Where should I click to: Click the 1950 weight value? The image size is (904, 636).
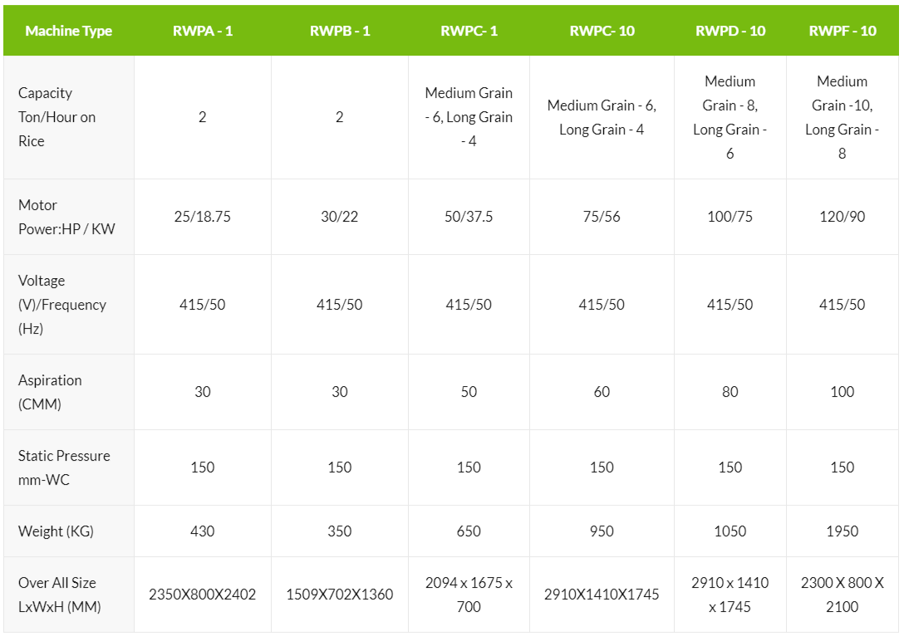click(842, 531)
